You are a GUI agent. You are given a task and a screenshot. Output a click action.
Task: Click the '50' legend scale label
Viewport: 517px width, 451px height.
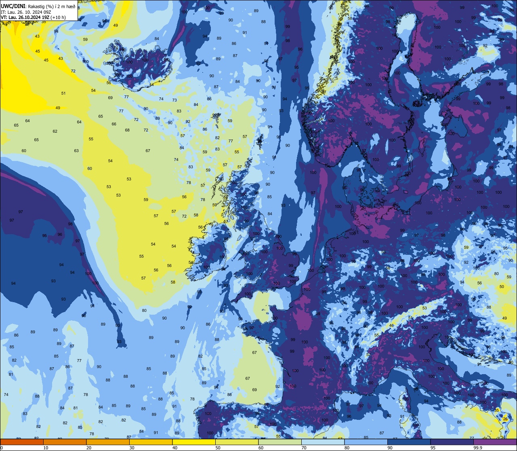pos(218,448)
